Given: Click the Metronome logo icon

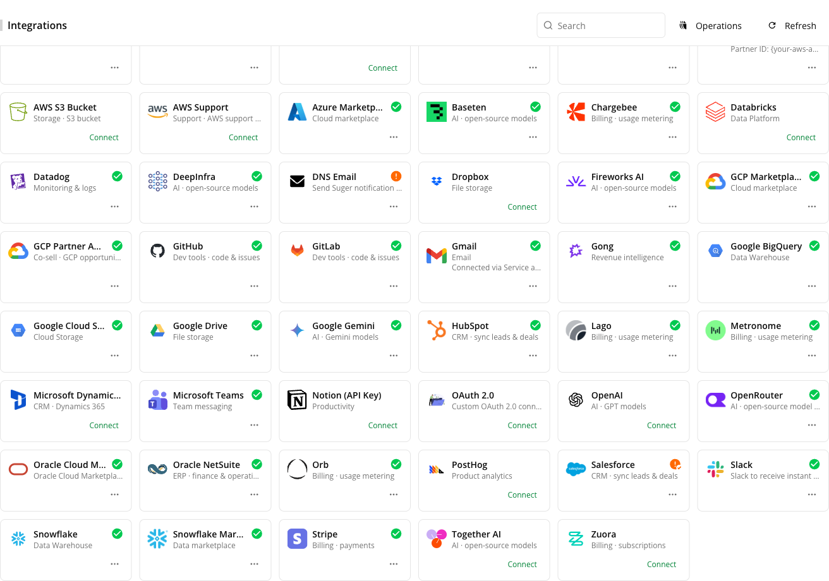Looking at the screenshot, I should click(x=715, y=330).
